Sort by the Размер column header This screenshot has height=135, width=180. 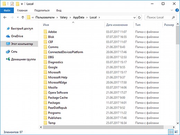169,25
